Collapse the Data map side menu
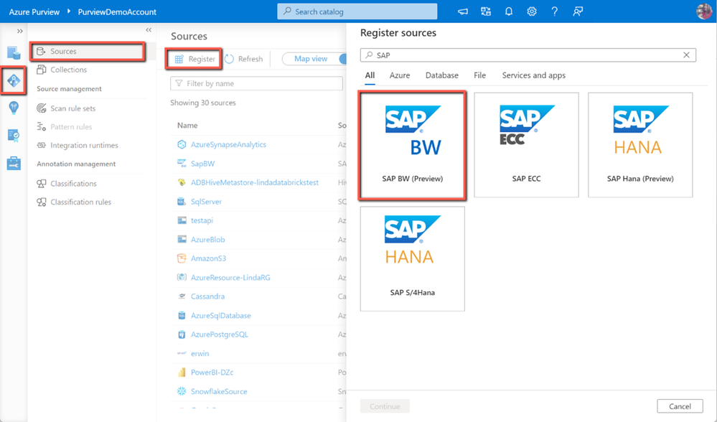Image resolution: width=717 pixels, height=422 pixels. 149,30
